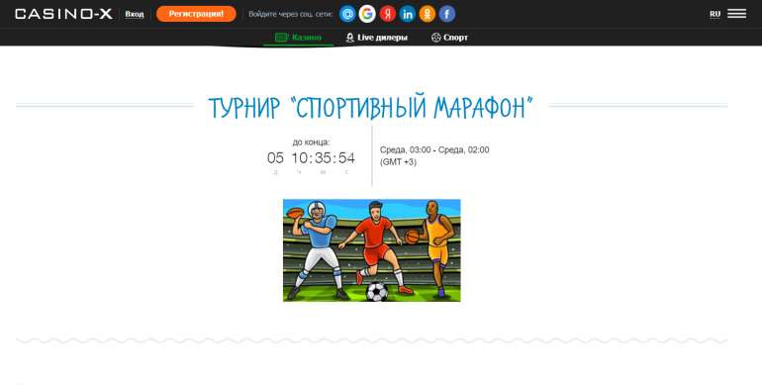Sign in with the Odnoklassniki icon
762x385 pixels.
[x=428, y=14]
